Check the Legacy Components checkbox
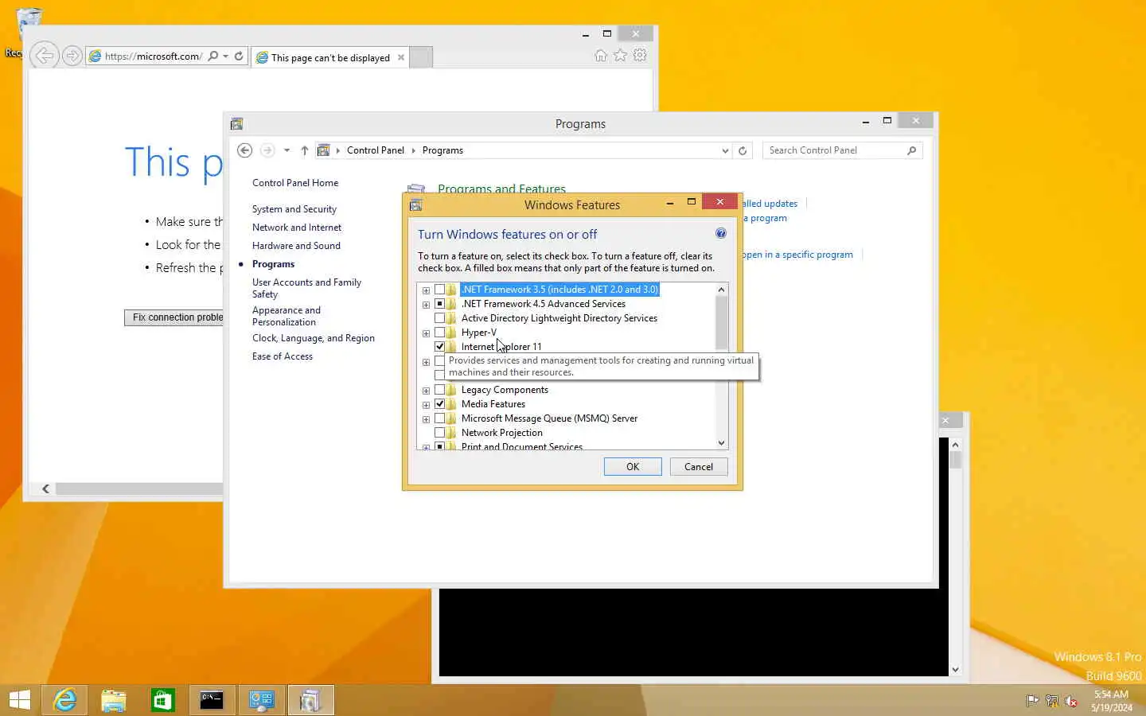Viewport: 1146px width, 716px height. click(439, 390)
